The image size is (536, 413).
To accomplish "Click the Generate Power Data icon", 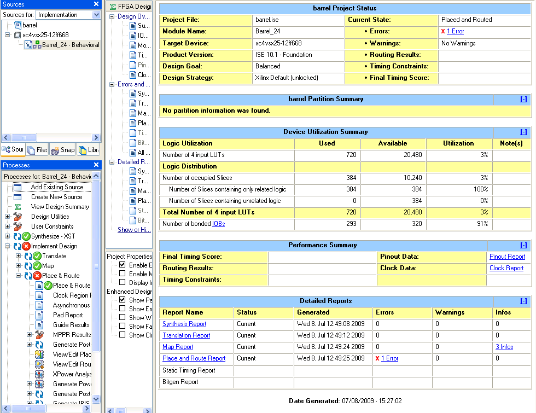I will [x=39, y=384].
